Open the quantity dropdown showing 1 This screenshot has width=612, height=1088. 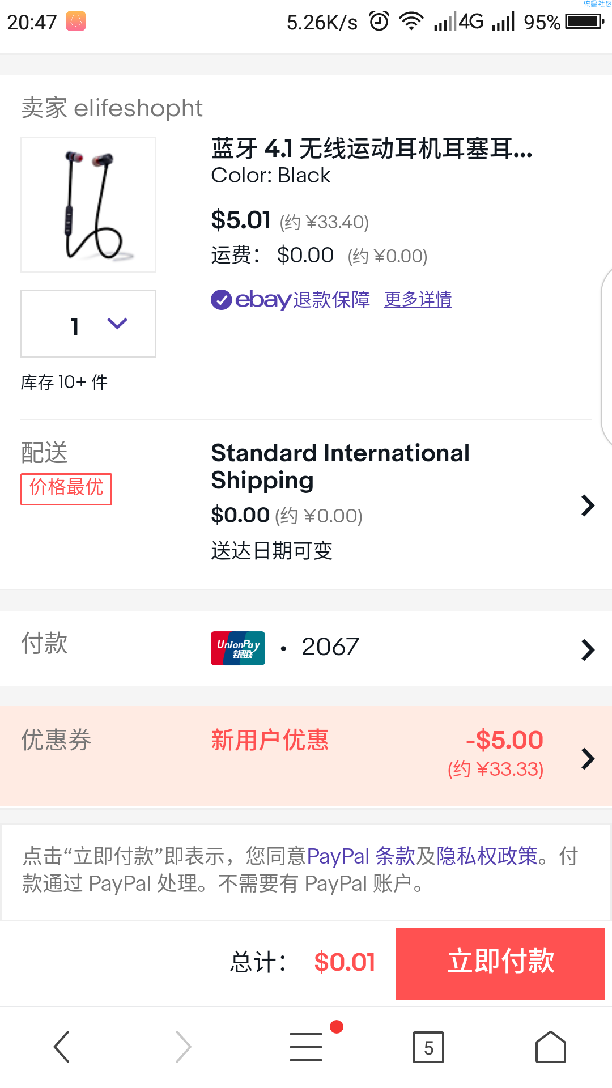(x=88, y=324)
